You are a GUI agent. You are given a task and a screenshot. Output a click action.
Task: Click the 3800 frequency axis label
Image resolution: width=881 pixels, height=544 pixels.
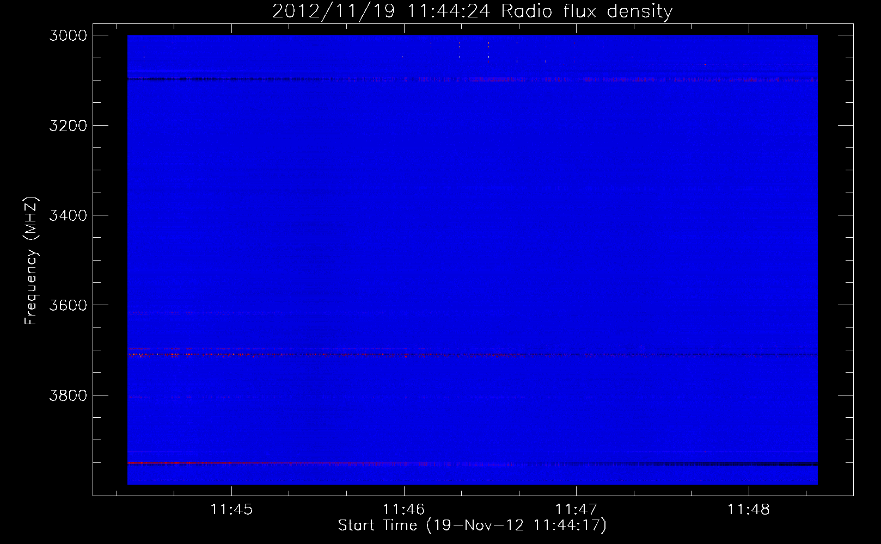pos(68,395)
